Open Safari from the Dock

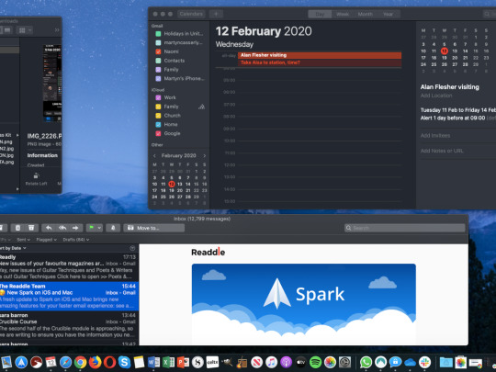(66, 362)
